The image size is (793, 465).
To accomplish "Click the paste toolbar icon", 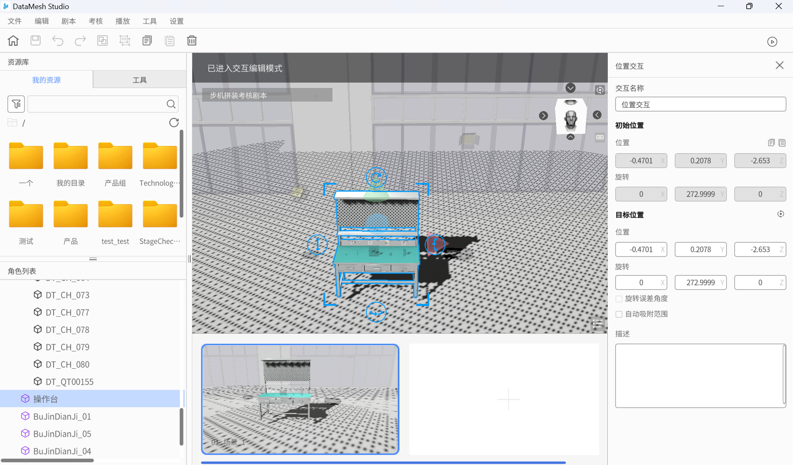I will pyautogui.click(x=170, y=40).
